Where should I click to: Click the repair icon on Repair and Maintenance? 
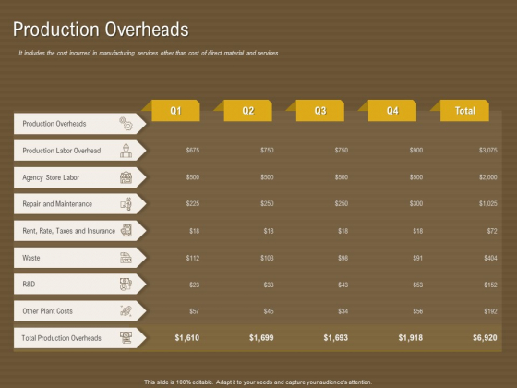(x=126, y=204)
